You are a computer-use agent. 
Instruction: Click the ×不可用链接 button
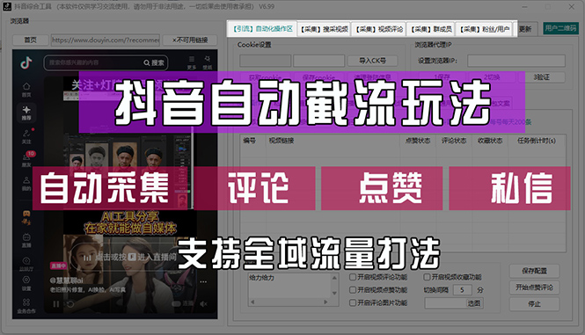tap(190, 40)
